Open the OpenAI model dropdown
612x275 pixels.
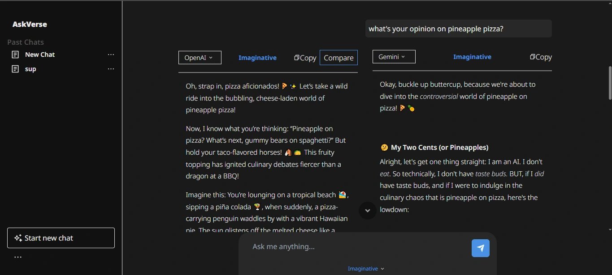point(200,58)
